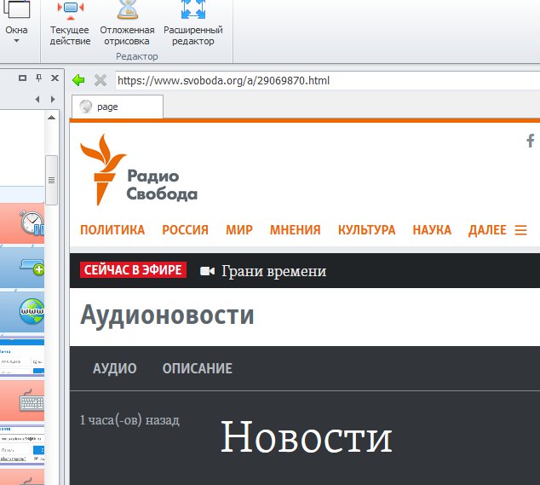Click the video camera icon
Screen dimensions: 540x485
(207, 271)
